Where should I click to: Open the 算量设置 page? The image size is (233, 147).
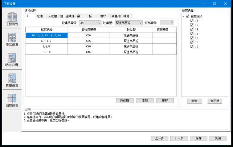(x=12, y=80)
